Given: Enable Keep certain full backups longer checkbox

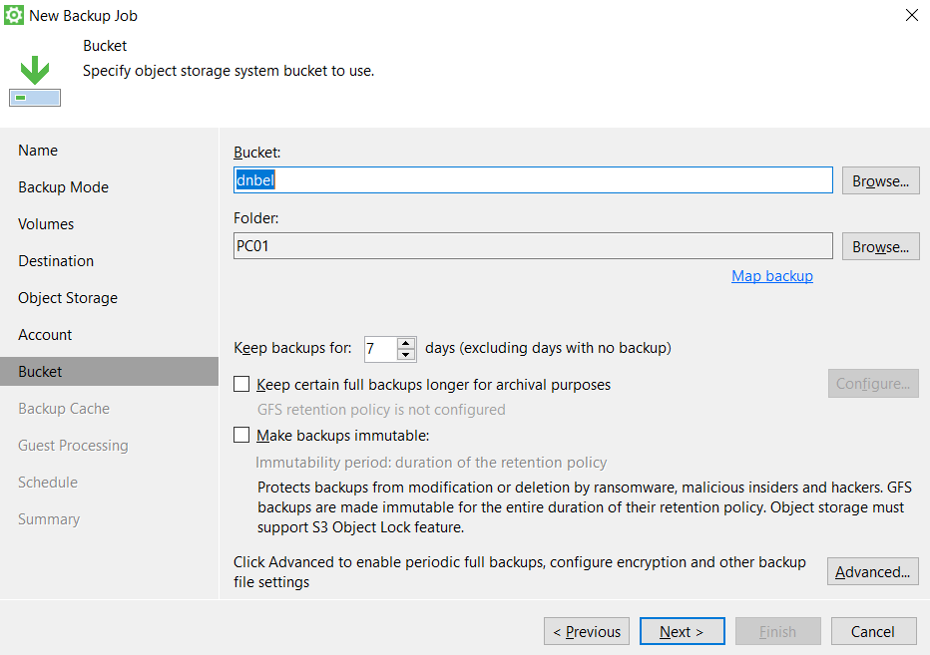Looking at the screenshot, I should coord(241,384).
